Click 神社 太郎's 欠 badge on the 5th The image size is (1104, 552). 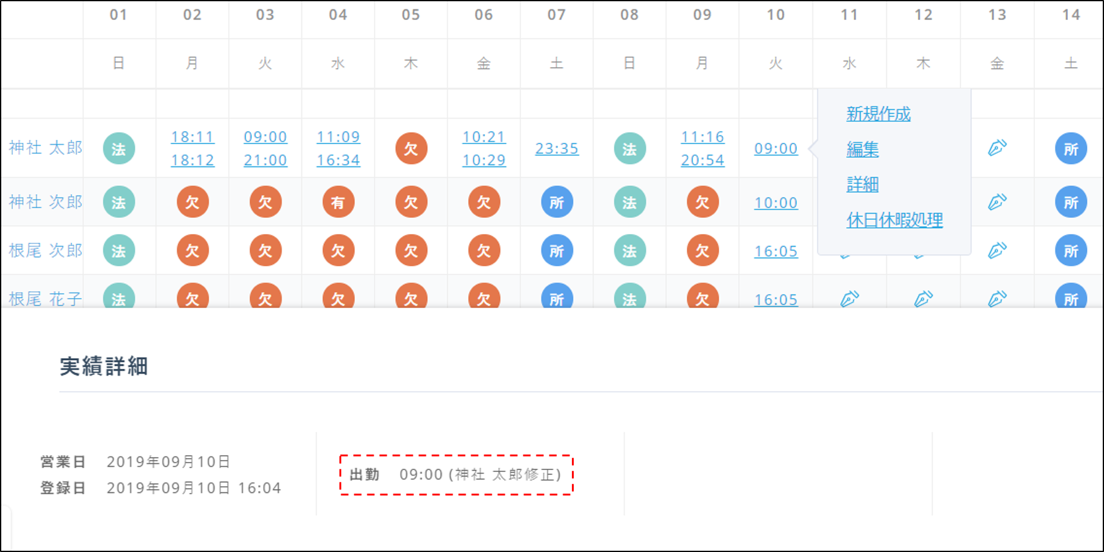pyautogui.click(x=411, y=148)
